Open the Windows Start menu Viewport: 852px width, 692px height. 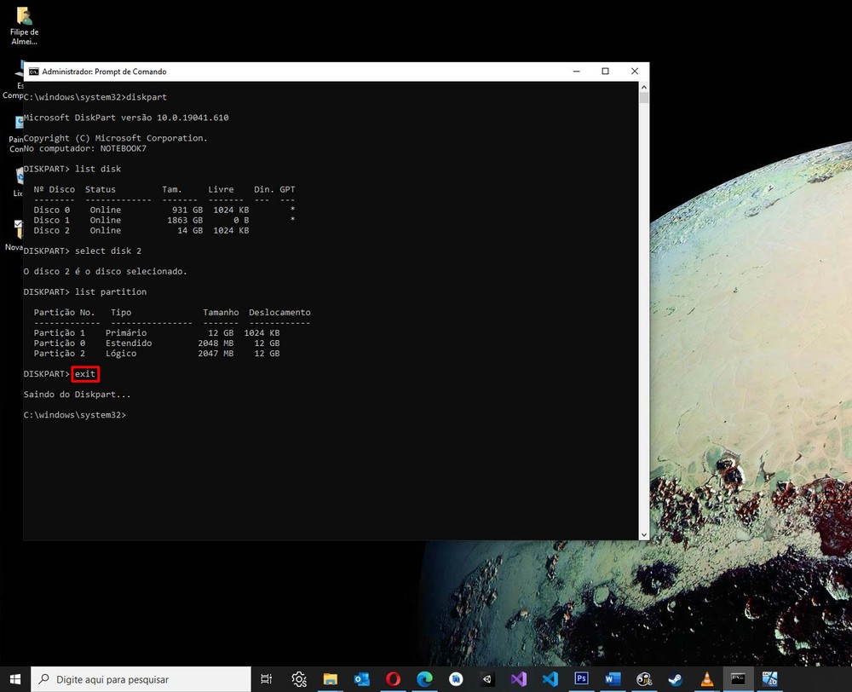point(15,679)
